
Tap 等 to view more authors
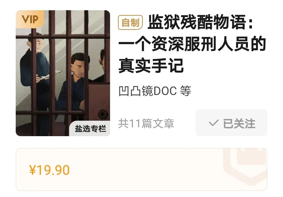click(186, 91)
